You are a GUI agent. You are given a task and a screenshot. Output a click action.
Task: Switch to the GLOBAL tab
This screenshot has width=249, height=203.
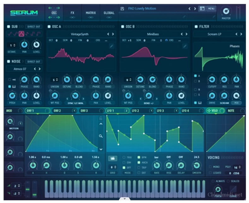[109, 13]
